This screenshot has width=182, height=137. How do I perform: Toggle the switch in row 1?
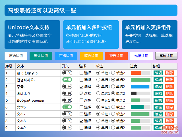(67, 73)
